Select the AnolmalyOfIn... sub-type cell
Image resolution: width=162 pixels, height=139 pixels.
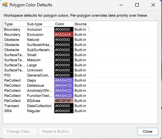pos(40,91)
